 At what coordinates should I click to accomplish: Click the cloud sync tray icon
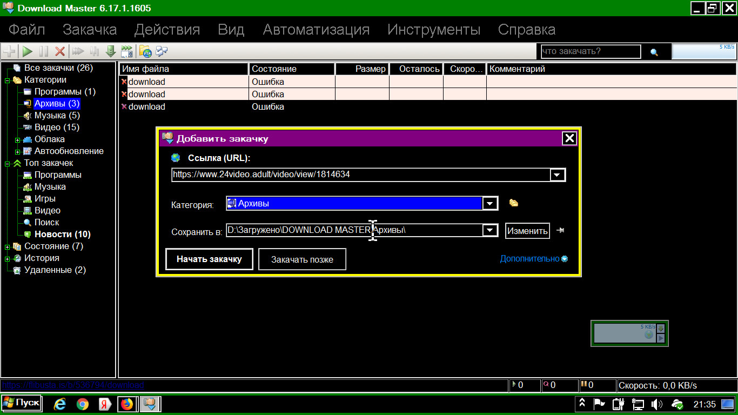pyautogui.click(x=677, y=404)
